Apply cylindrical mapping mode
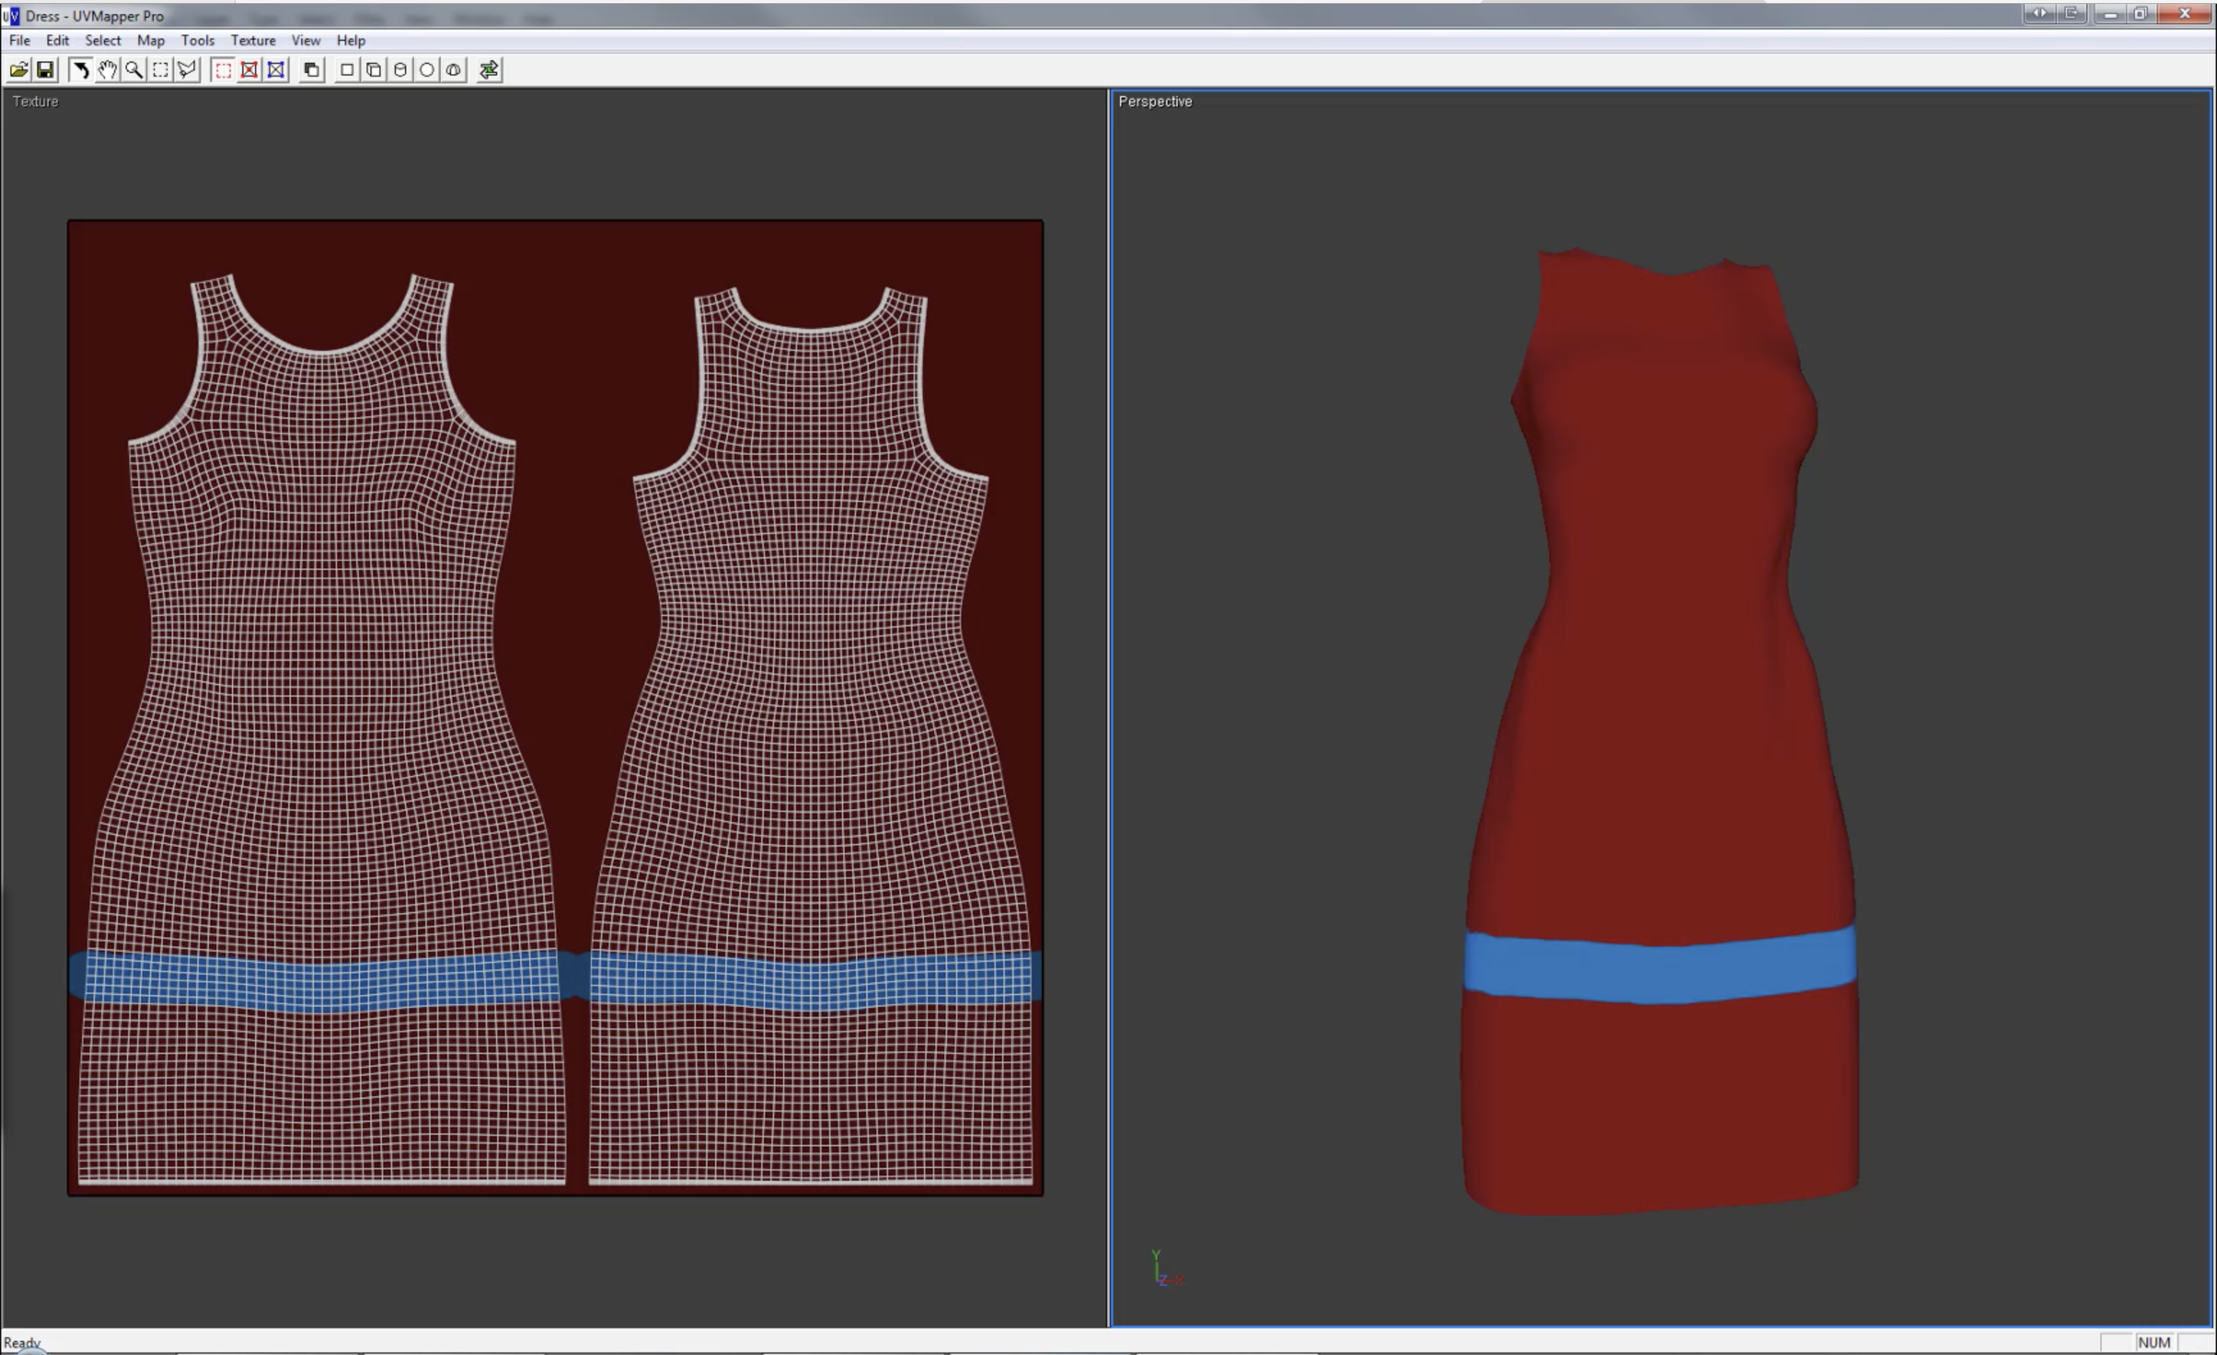The image size is (2217, 1355). [x=399, y=70]
